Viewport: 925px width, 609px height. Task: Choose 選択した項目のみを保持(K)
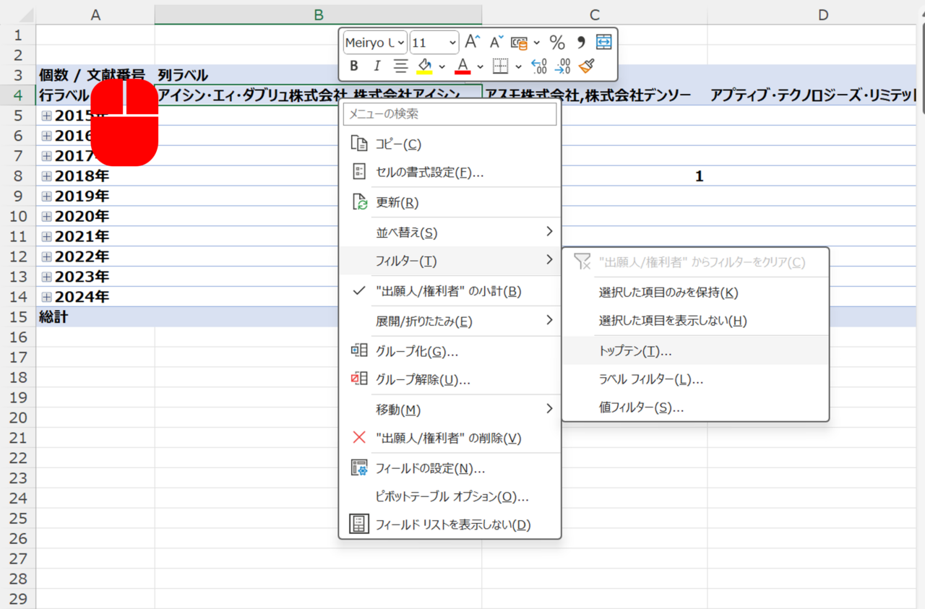[695, 292]
